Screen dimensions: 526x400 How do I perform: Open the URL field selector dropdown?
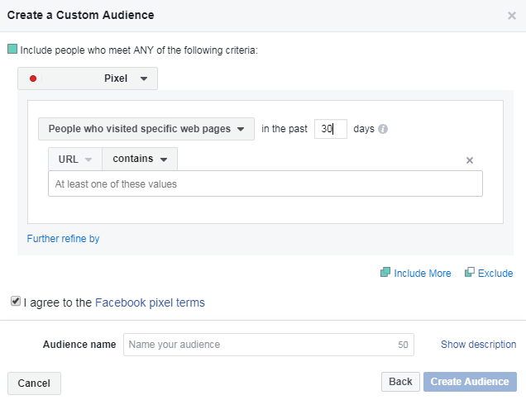(x=75, y=159)
